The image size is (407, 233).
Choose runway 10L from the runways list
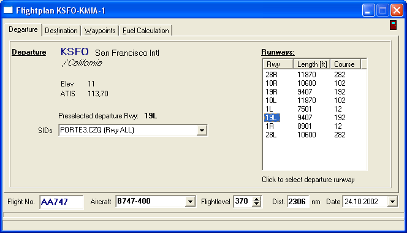[314, 101]
